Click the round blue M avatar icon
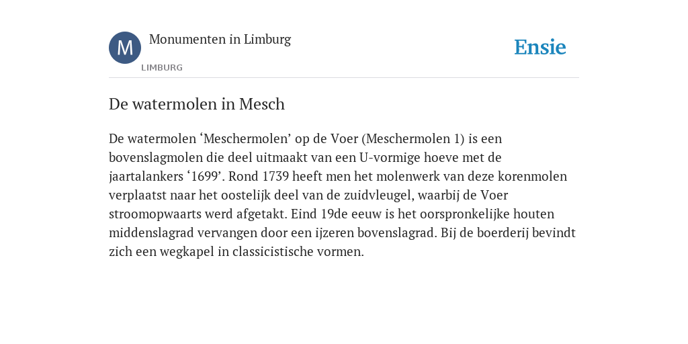 (125, 48)
